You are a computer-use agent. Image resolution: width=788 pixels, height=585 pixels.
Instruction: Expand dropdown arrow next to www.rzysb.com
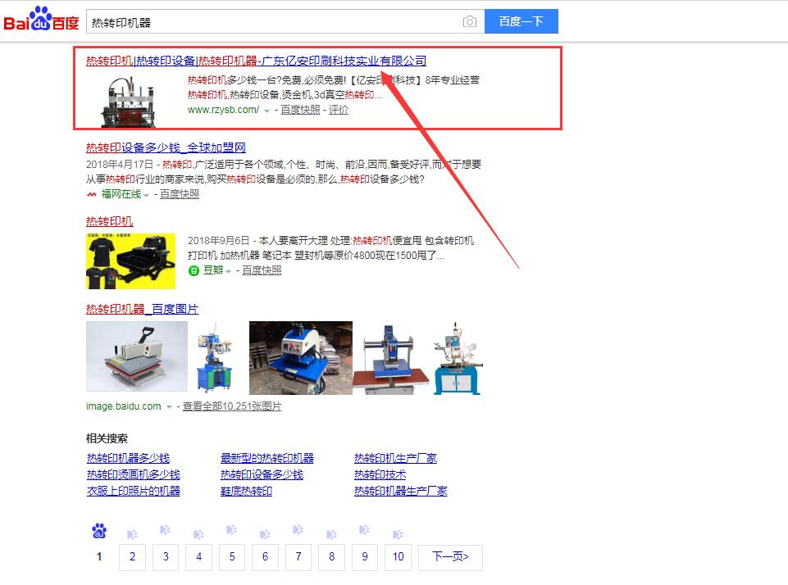[x=266, y=111]
